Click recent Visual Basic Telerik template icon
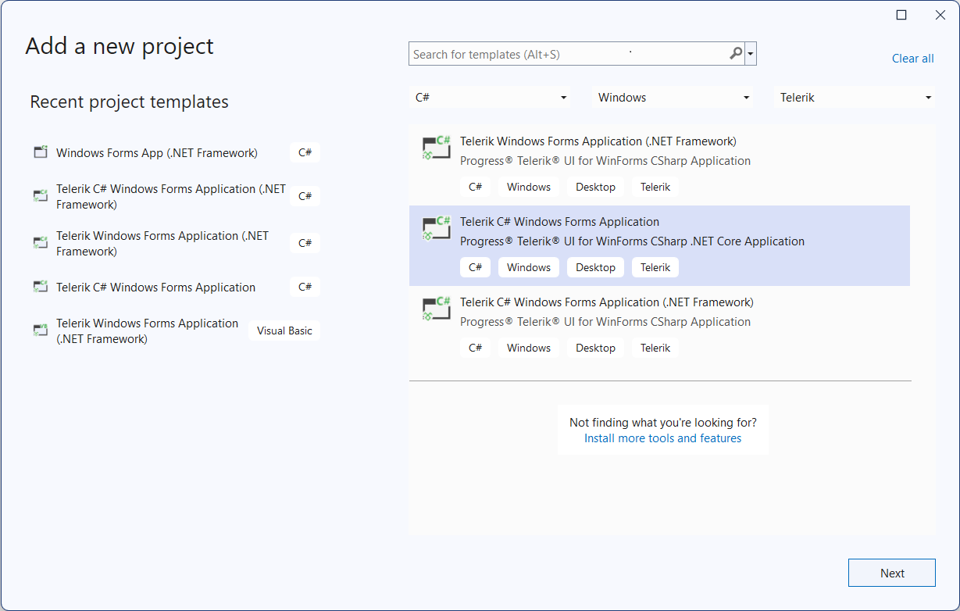The height and width of the screenshot is (611, 960). (x=41, y=331)
